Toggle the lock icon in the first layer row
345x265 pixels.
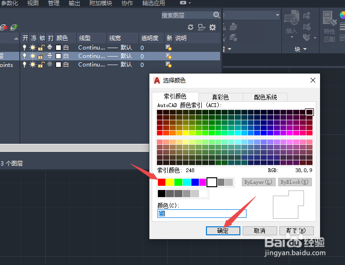tap(41, 48)
